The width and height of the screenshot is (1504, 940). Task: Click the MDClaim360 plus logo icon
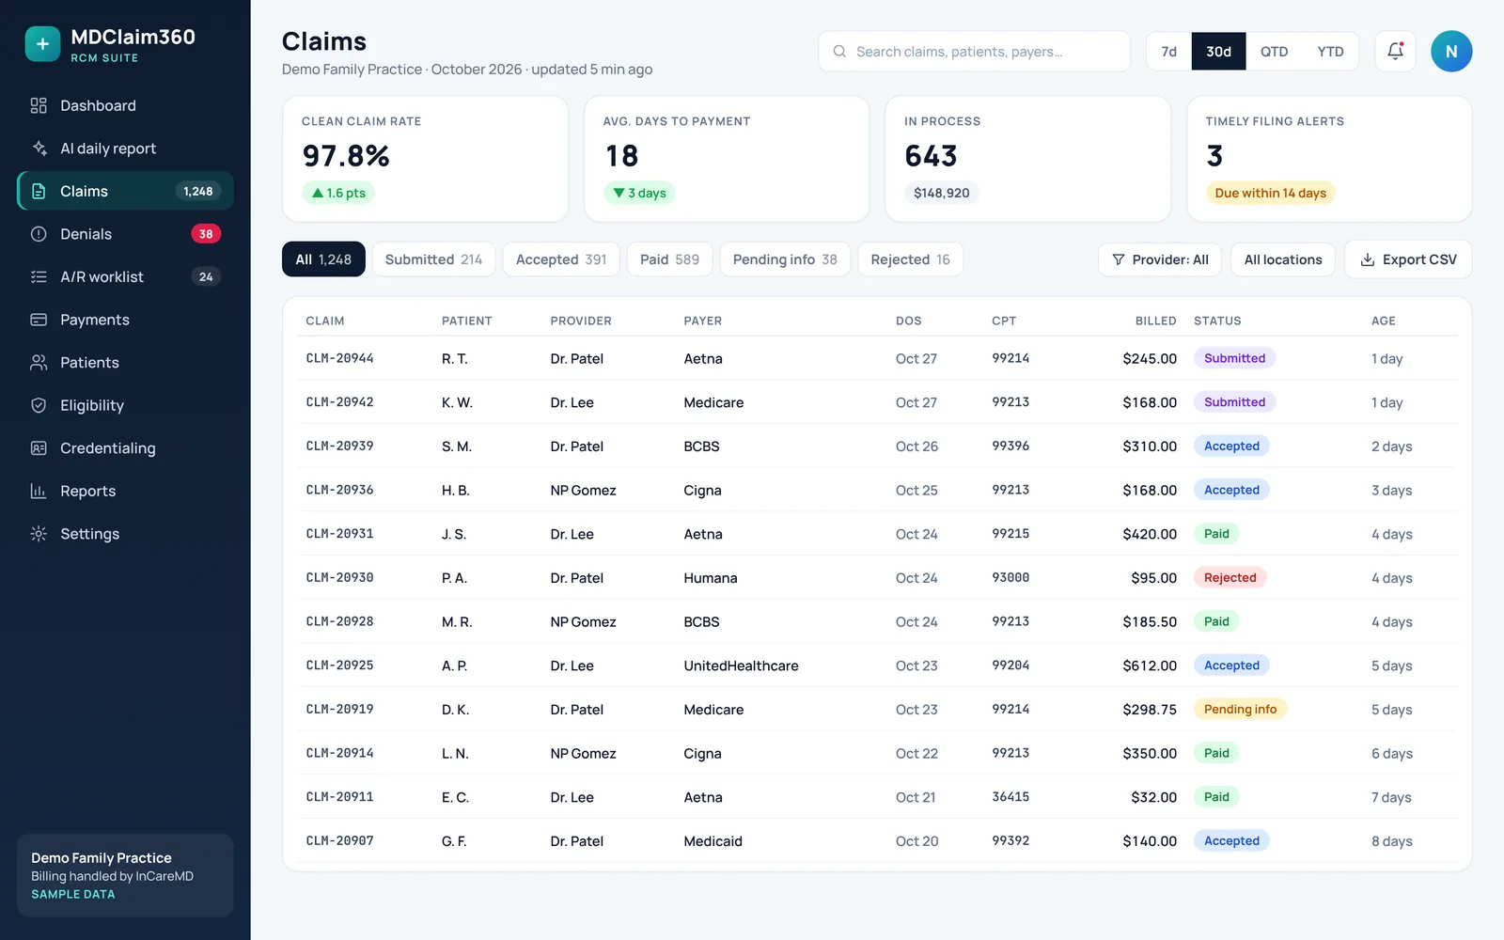click(x=42, y=44)
